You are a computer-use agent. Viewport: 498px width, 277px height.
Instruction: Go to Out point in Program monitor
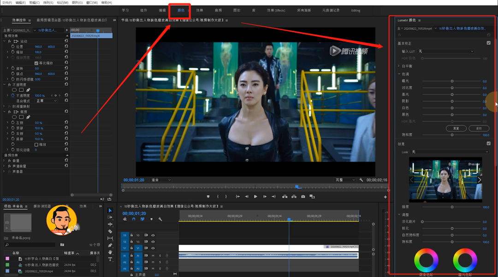(x=273, y=196)
